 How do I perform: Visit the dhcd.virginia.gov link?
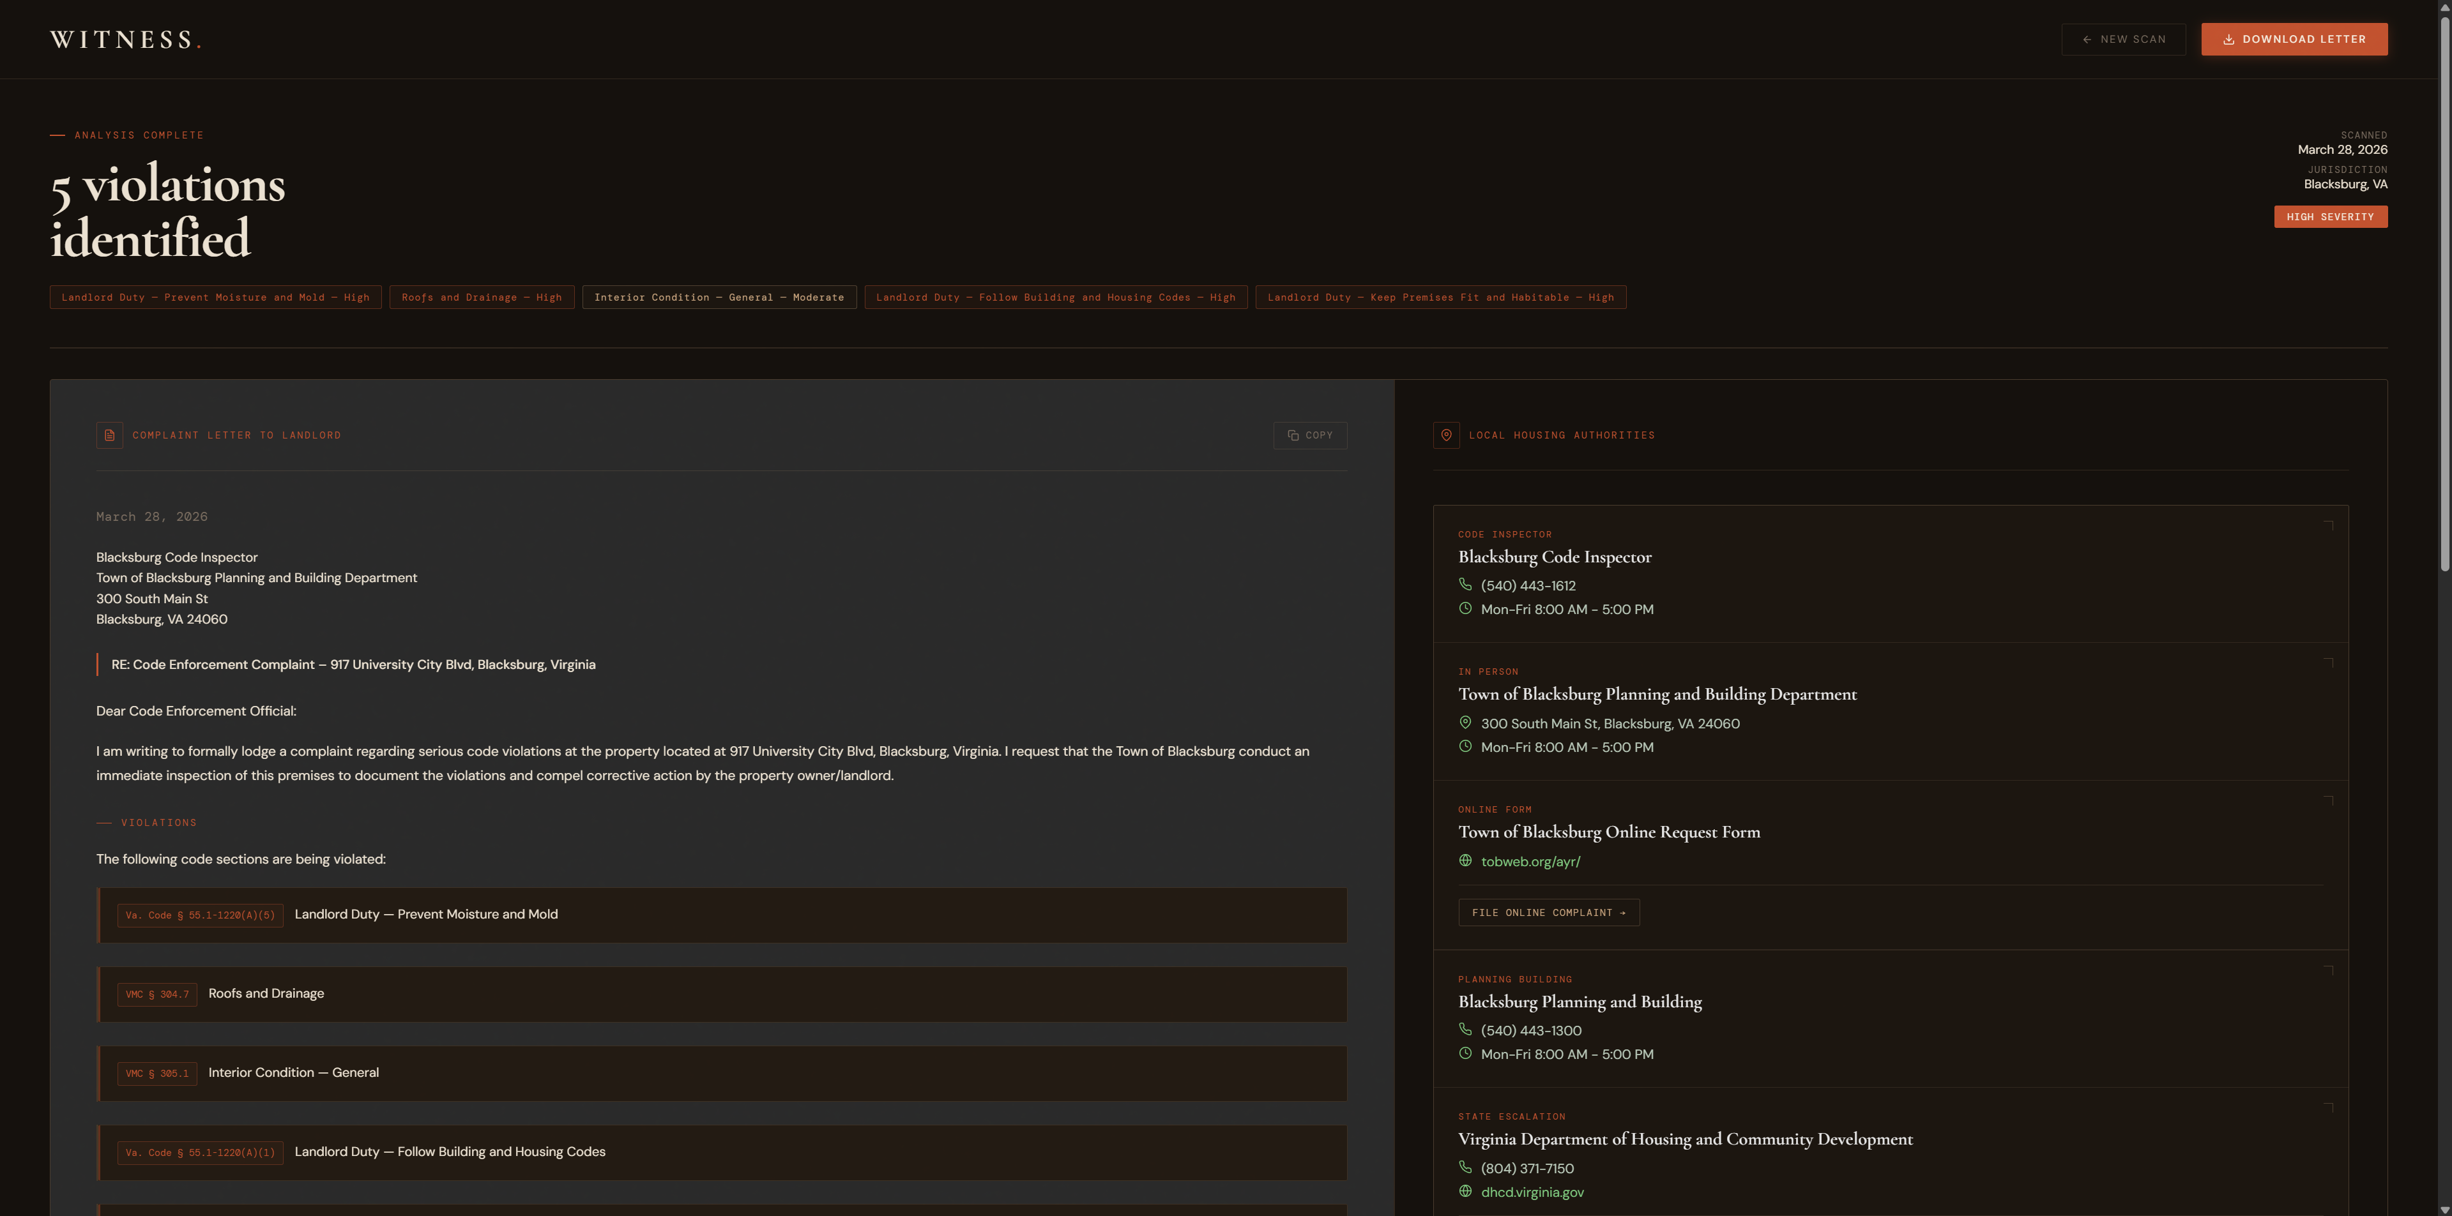coord(1532,1191)
